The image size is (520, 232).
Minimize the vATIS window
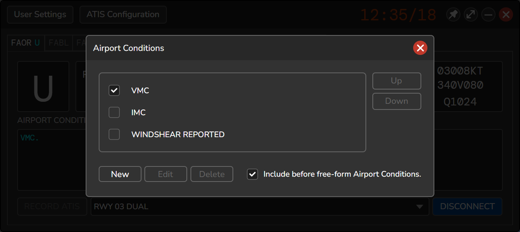pos(488,15)
